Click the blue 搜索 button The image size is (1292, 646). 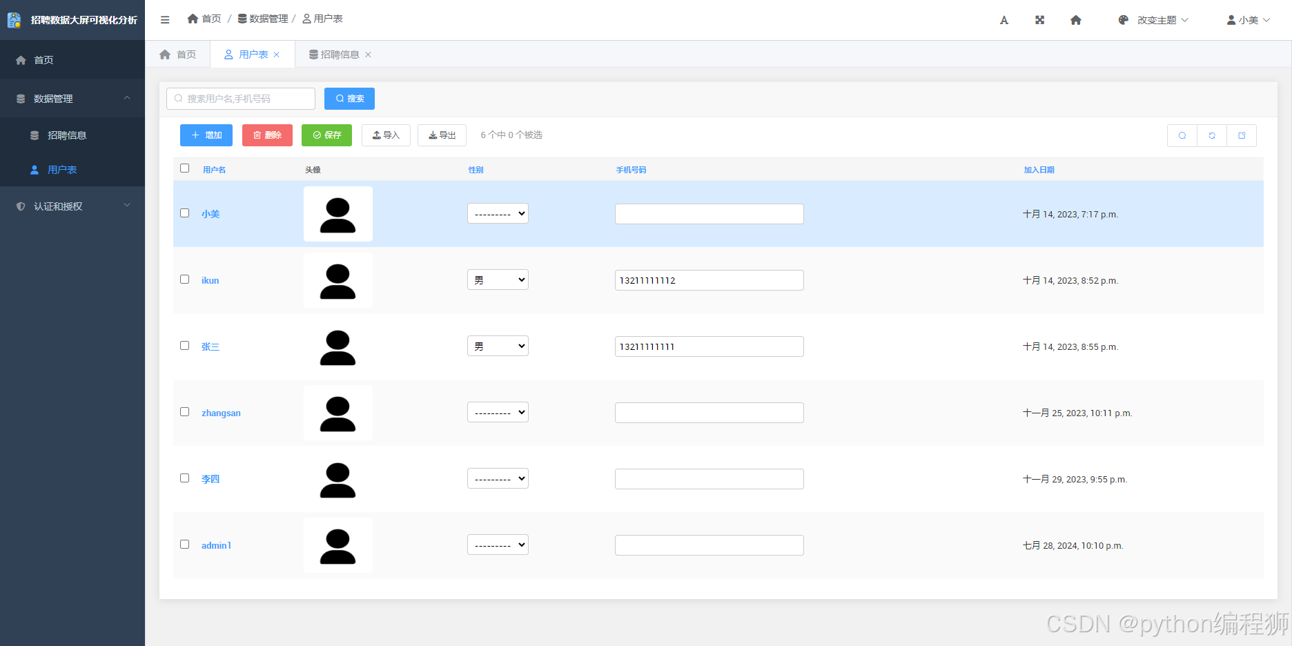tap(349, 99)
